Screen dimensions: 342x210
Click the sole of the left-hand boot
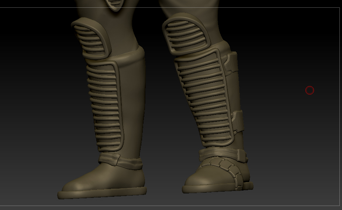102,193
